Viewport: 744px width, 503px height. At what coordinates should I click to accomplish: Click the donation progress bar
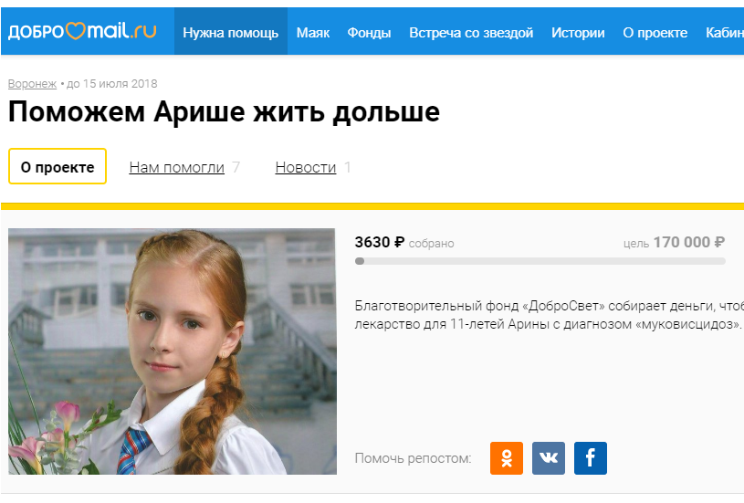click(540, 261)
